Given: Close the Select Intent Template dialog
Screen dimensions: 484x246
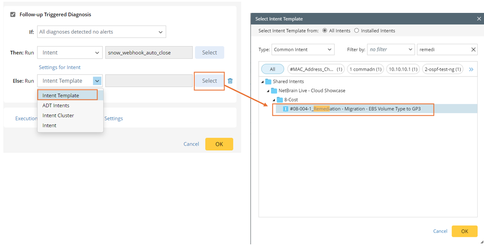Looking at the screenshot, I should (479, 19).
